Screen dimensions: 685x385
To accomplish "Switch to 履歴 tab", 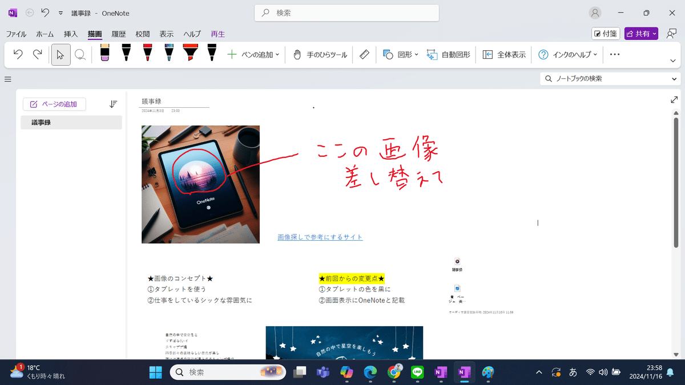I will click(x=119, y=34).
